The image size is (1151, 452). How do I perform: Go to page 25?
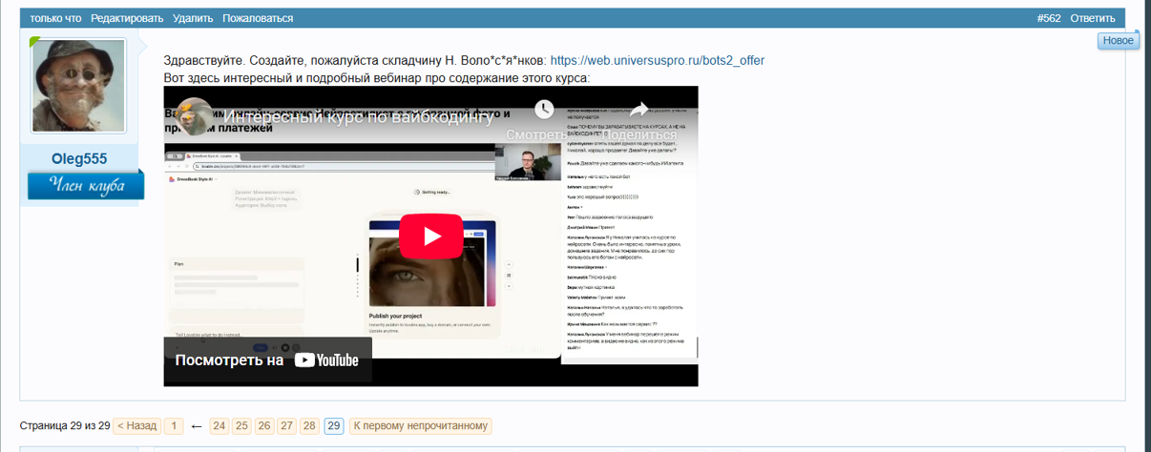242,426
